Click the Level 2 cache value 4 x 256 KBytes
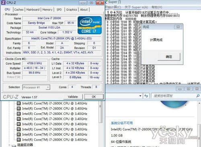This screenshot has width=201, height=147. [x=75, y=73]
